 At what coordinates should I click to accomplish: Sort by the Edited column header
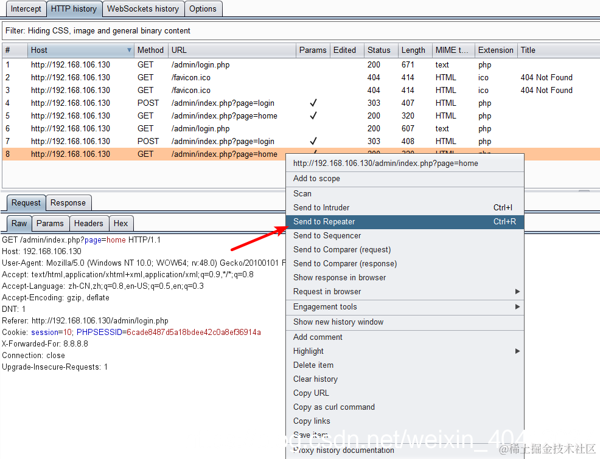pyautogui.click(x=347, y=50)
